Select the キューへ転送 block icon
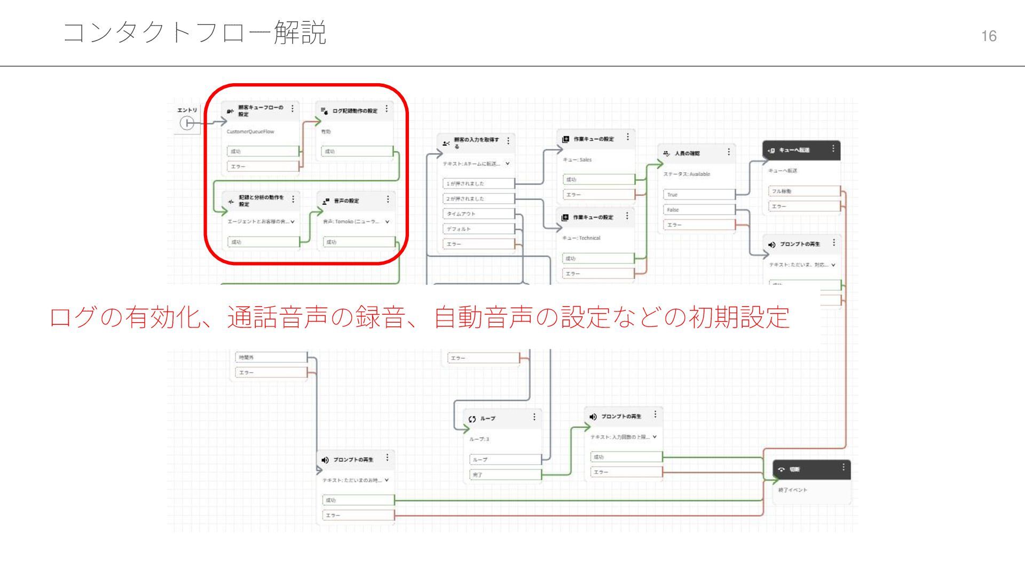The width and height of the screenshot is (1025, 576). point(771,150)
